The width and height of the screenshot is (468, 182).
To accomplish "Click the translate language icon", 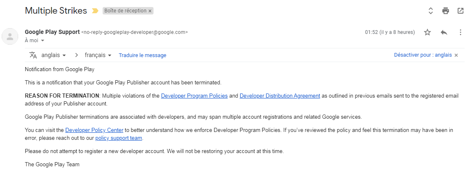I will [33, 55].
